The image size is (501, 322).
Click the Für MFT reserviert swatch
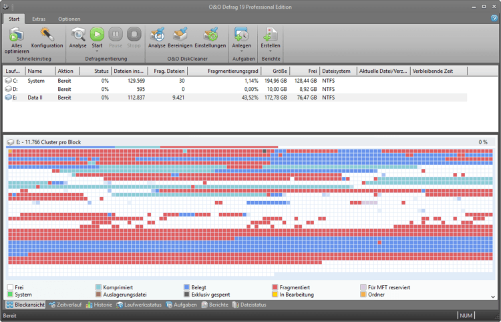363,287
